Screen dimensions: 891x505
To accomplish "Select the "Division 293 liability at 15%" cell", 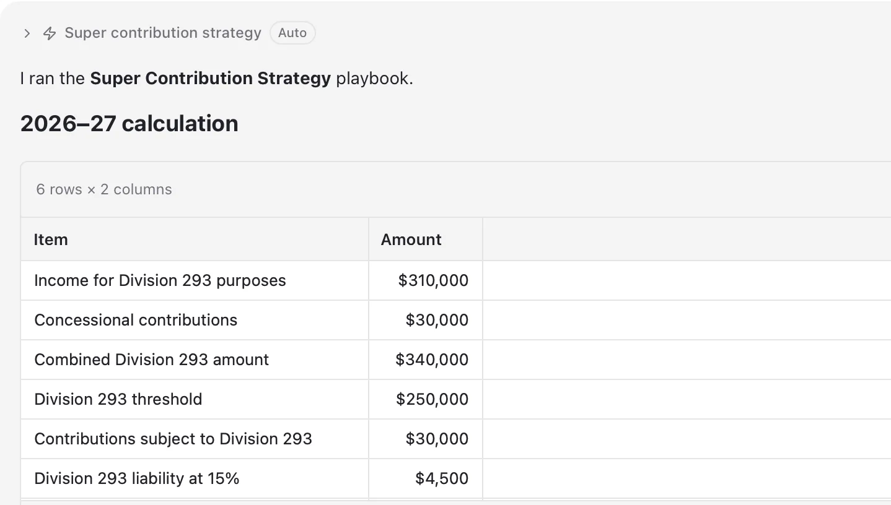I will [195, 478].
